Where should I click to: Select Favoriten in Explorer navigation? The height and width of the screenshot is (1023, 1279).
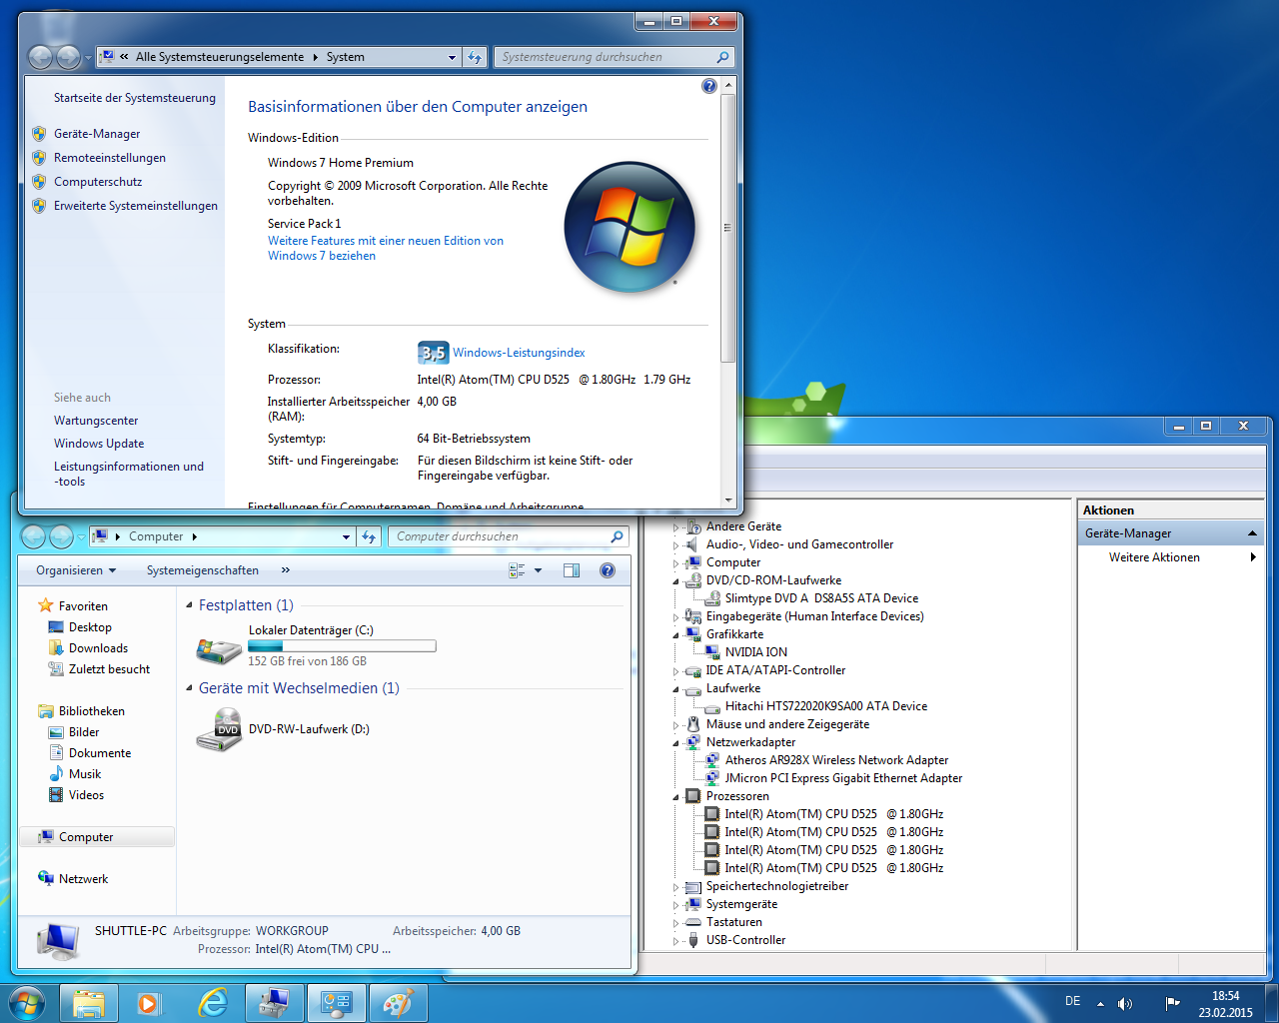coord(83,606)
